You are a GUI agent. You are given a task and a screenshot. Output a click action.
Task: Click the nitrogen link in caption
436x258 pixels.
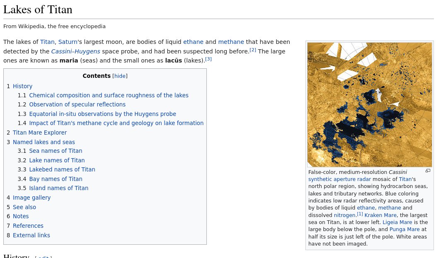(344, 215)
